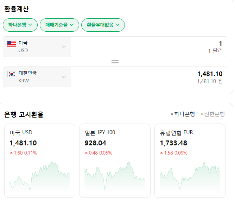Select 하나은행 in the 은행 고시환율 section
This screenshot has width=235, height=201.
(183, 114)
